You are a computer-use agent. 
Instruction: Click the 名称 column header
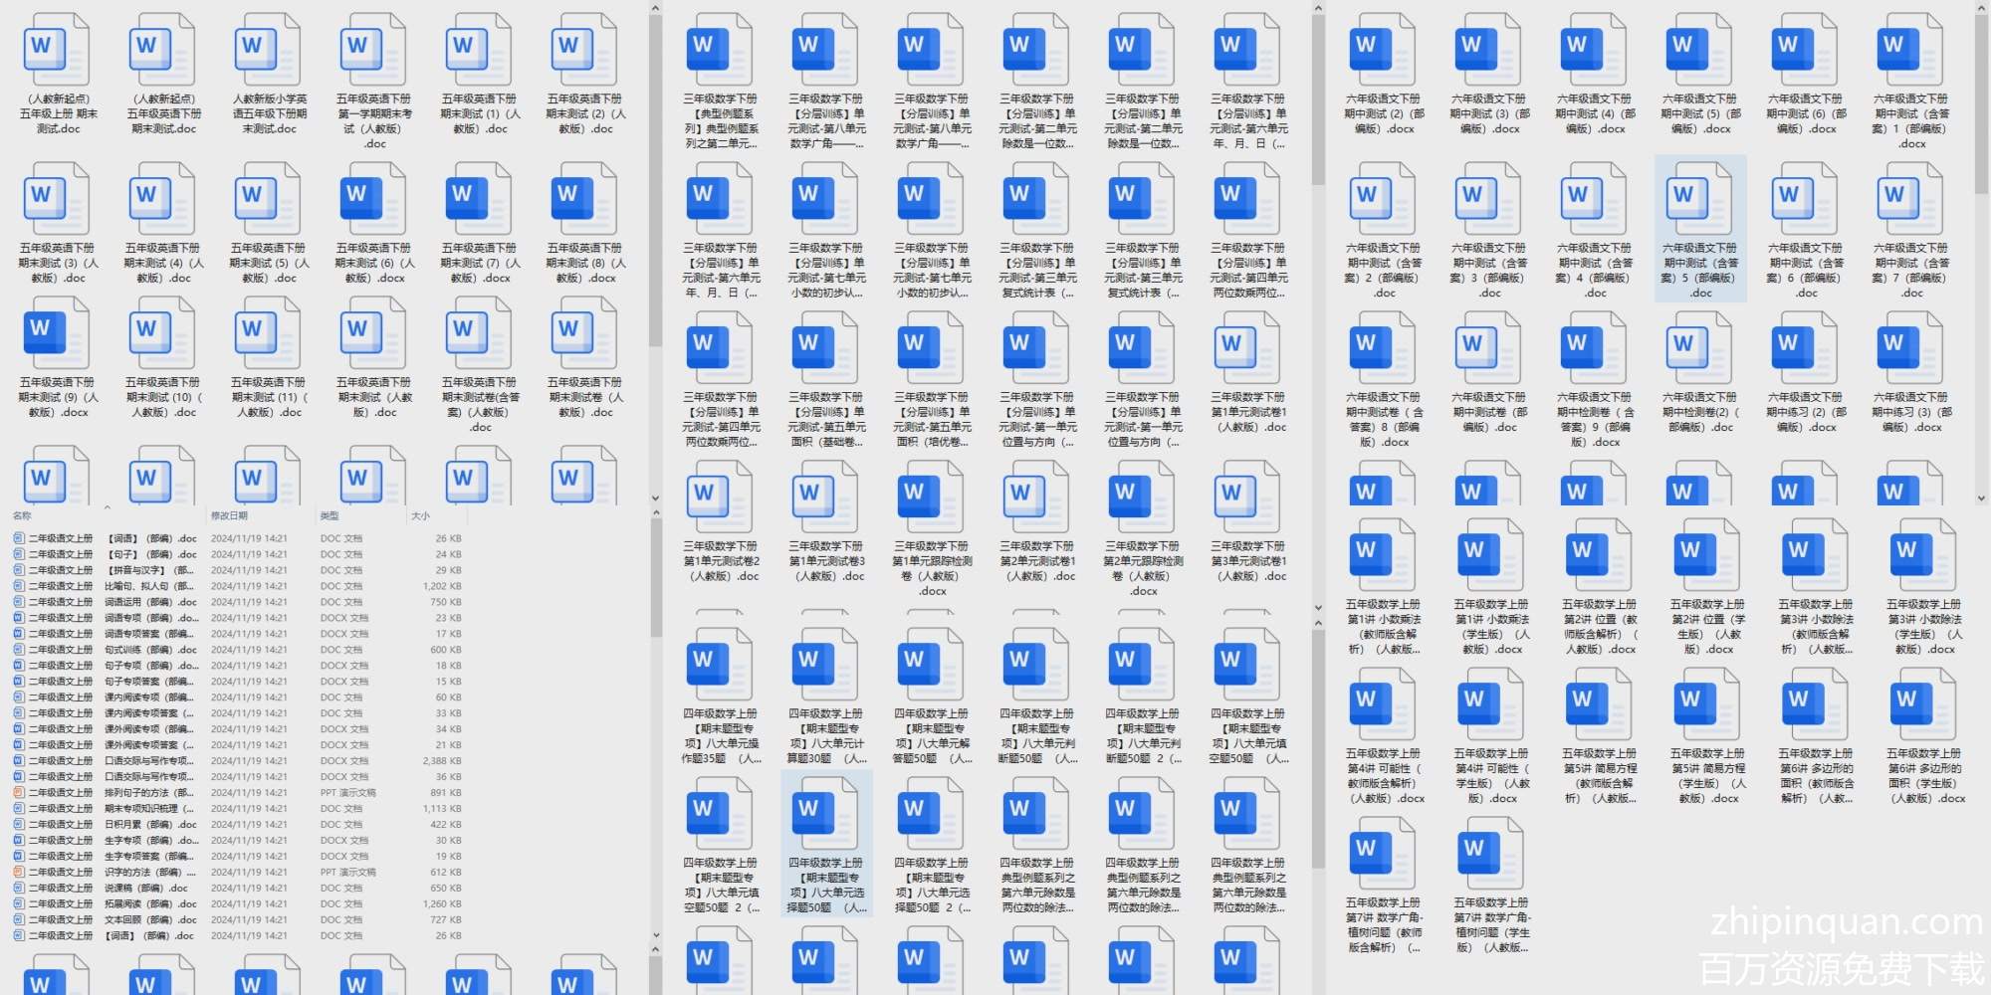(x=22, y=515)
